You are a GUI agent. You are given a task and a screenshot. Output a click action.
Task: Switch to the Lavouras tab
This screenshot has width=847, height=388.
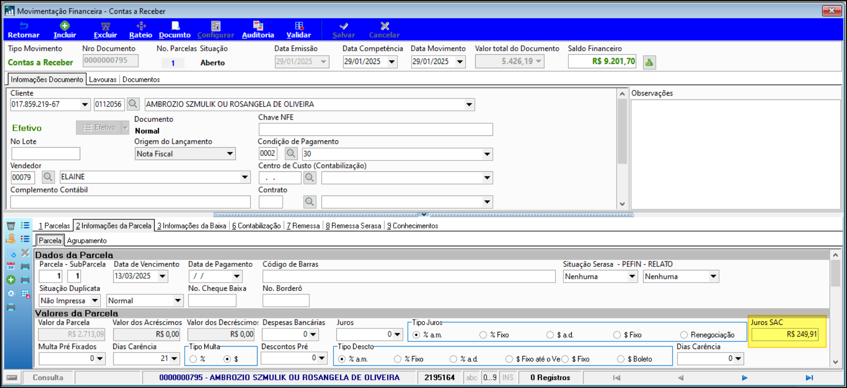(102, 79)
